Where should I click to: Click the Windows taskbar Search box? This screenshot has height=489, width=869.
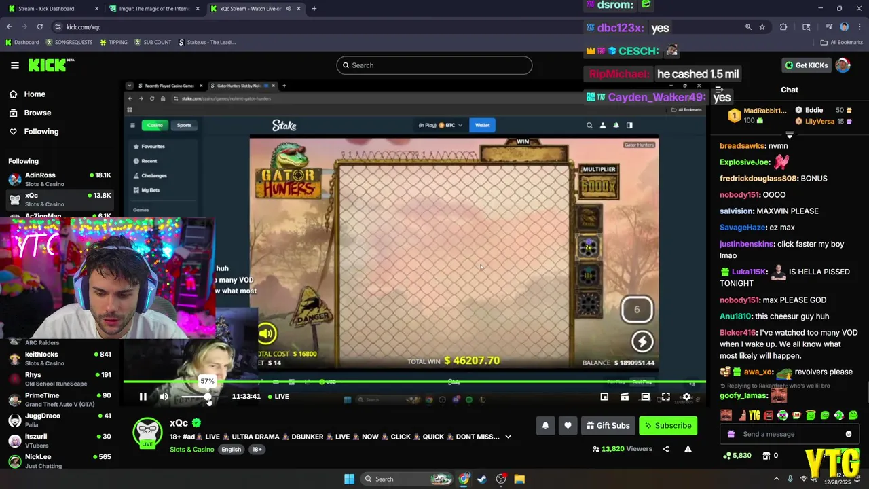pos(406,479)
